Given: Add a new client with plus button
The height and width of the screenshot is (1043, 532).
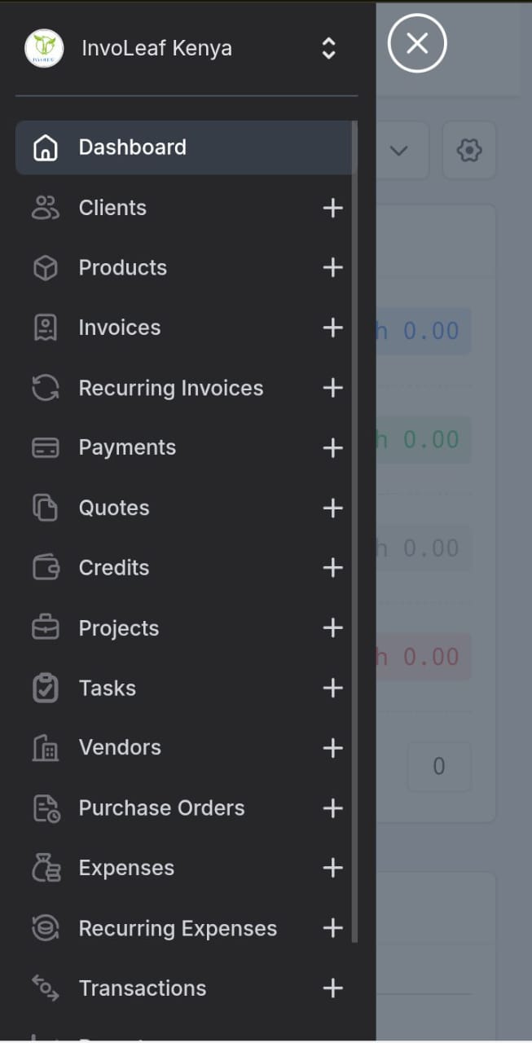Looking at the screenshot, I should (x=332, y=208).
